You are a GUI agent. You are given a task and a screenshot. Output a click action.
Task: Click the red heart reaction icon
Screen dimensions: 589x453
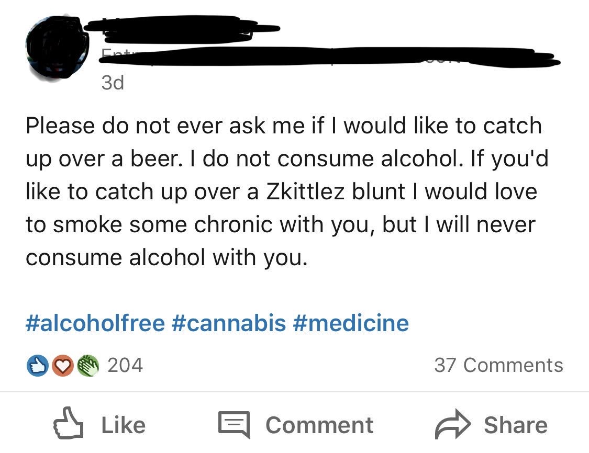63,365
